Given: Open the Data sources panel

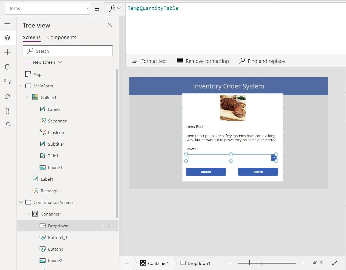Looking at the screenshot, I should click(x=8, y=67).
